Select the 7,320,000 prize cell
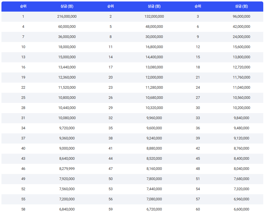Image resolution: width=265 pixels, height=216 pixels. click(241, 189)
